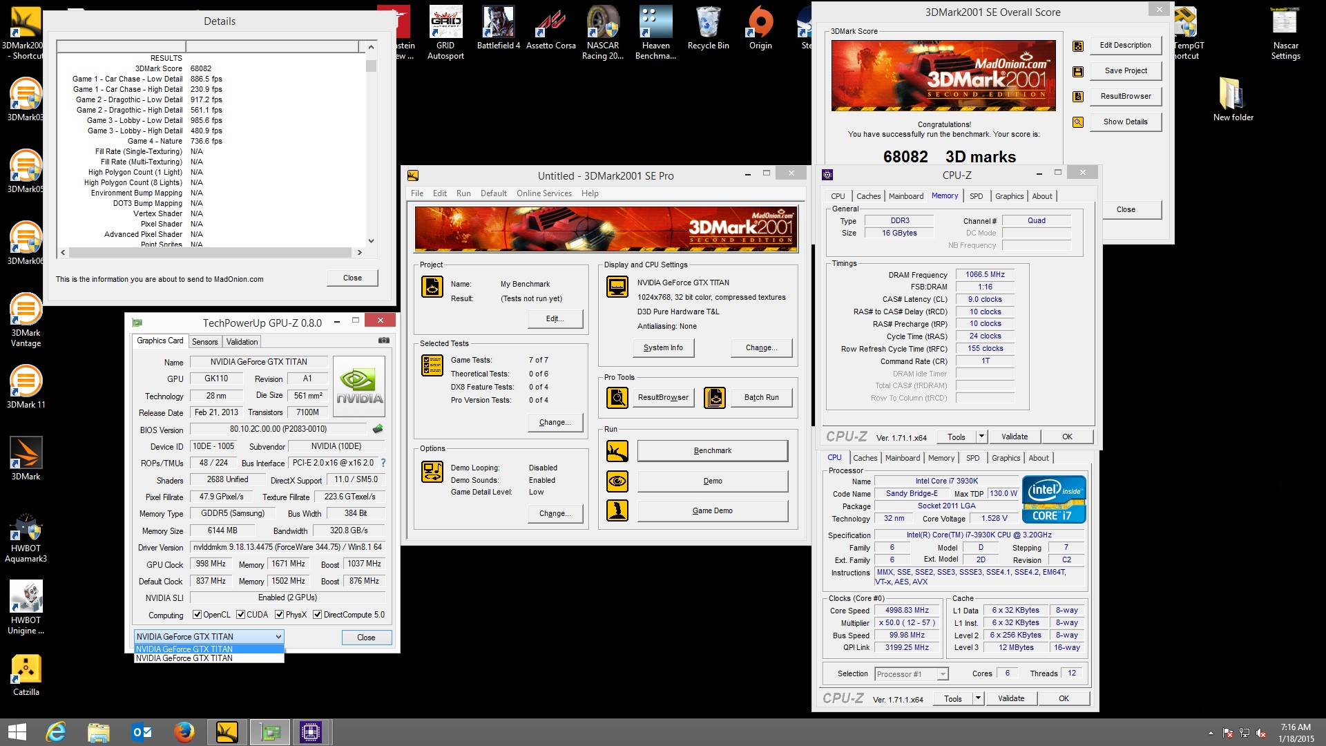Click the Details vertical scrollbar down arrow
Image resolution: width=1326 pixels, height=746 pixels.
point(371,241)
